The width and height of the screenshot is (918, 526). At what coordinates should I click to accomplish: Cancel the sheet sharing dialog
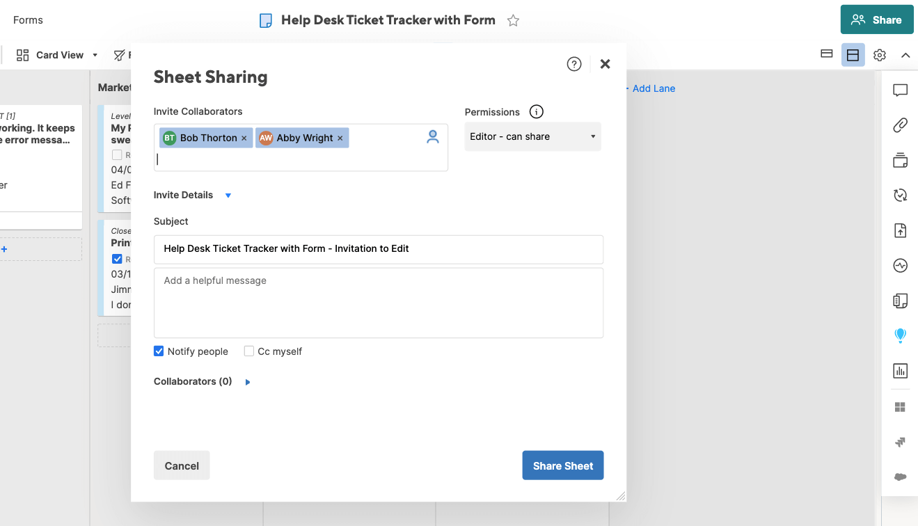click(182, 465)
